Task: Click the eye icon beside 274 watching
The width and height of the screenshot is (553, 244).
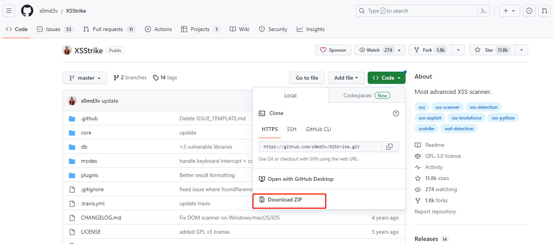Action: pyautogui.click(x=418, y=190)
